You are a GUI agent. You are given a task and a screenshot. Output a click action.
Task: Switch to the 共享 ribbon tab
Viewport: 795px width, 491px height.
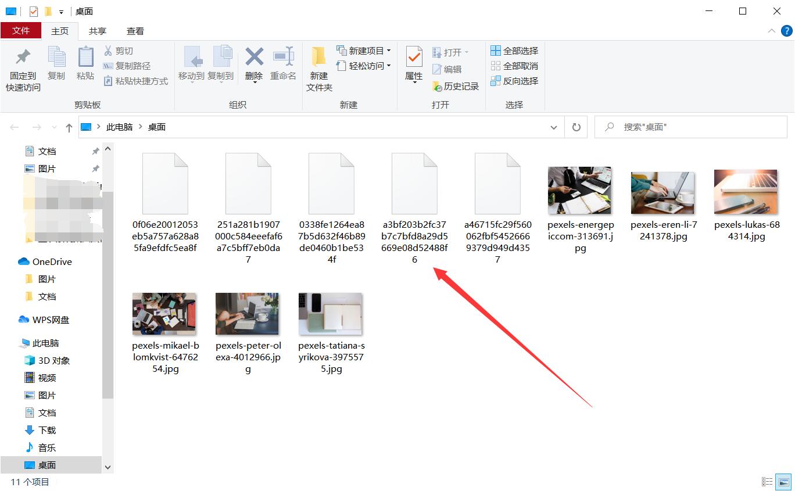click(97, 31)
